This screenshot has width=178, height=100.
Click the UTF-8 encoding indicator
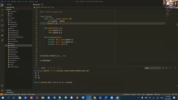[139, 94]
